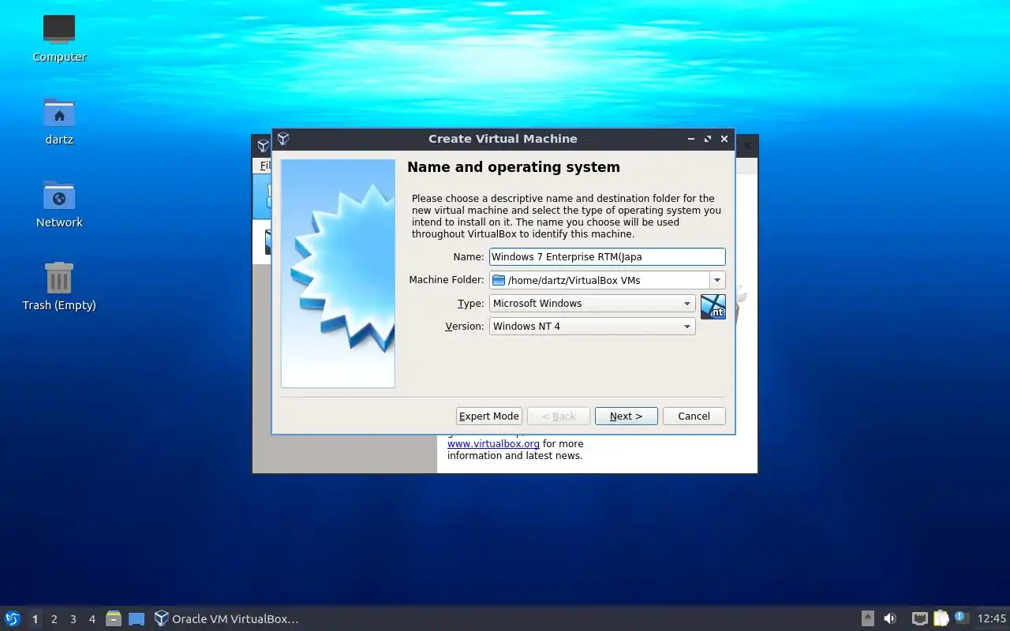Open the Version dropdown showing Windows NT 4

pos(592,326)
